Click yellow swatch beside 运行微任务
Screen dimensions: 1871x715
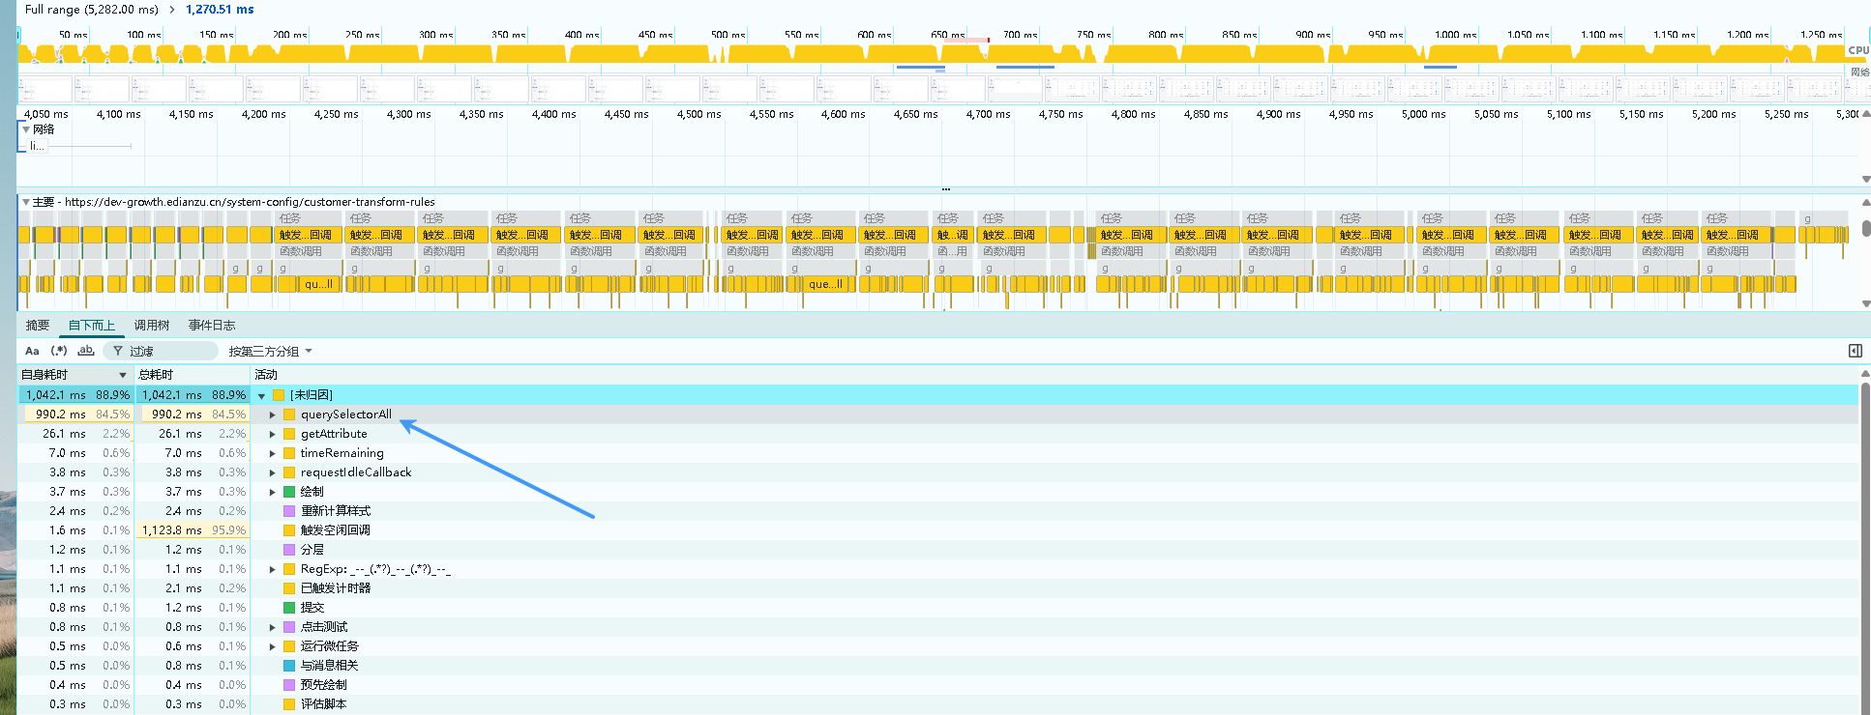click(289, 646)
